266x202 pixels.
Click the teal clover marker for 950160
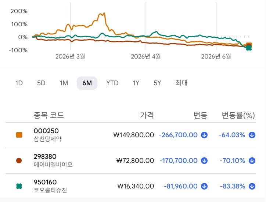pos(19,186)
